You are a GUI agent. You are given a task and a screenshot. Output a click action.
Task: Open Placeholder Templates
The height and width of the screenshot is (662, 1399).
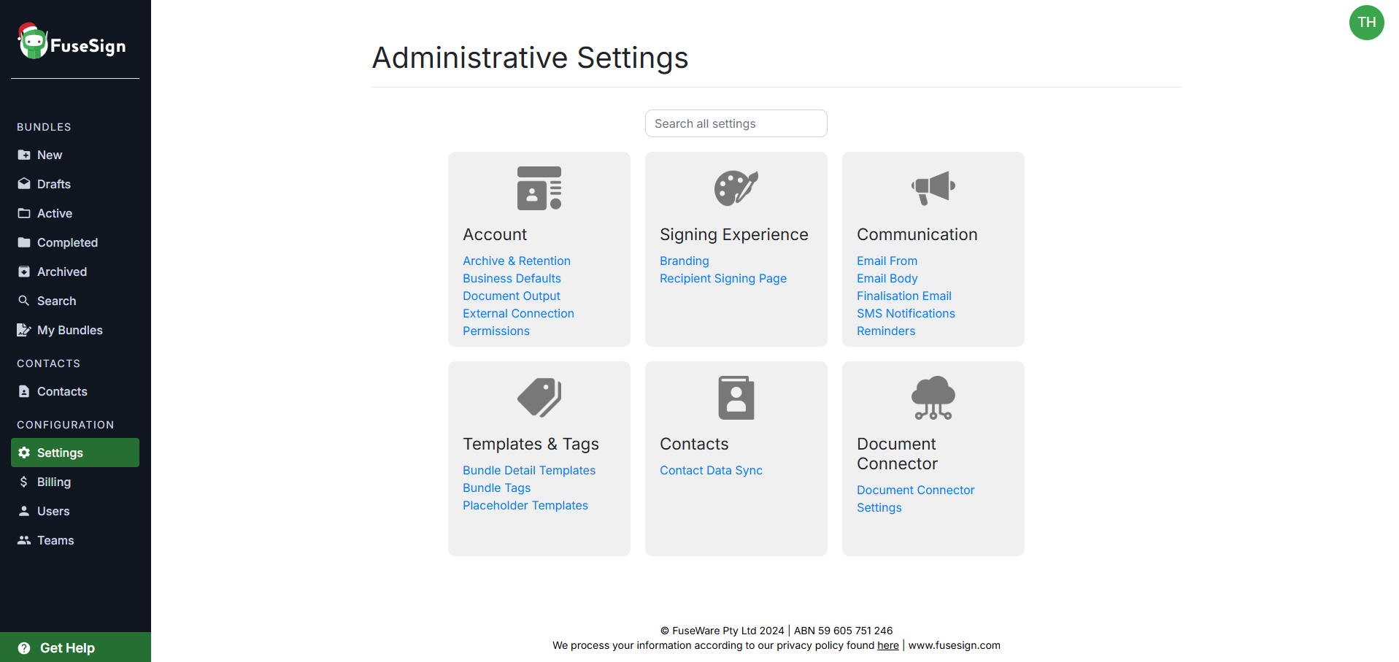[525, 505]
